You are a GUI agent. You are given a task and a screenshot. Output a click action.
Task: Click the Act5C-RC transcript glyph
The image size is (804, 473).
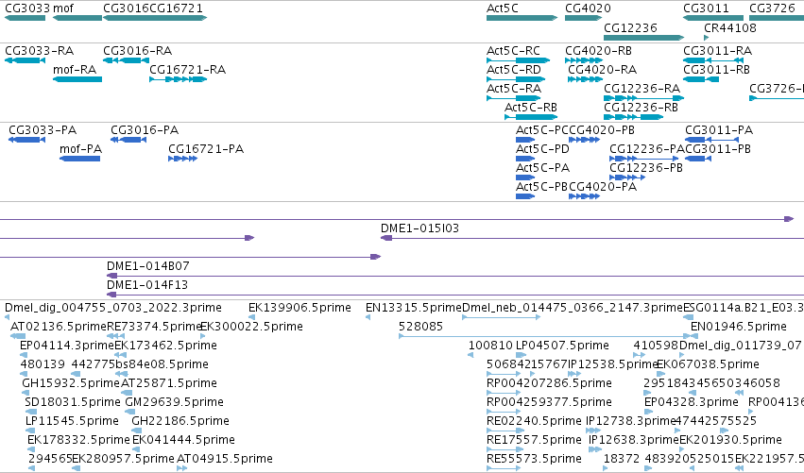(x=519, y=60)
